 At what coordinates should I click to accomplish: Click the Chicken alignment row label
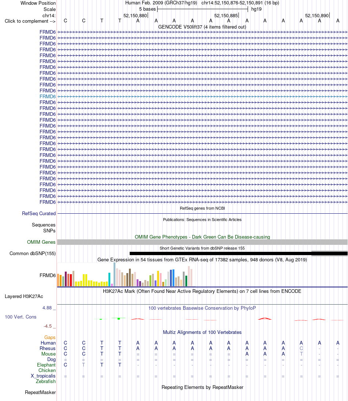click(47, 370)
